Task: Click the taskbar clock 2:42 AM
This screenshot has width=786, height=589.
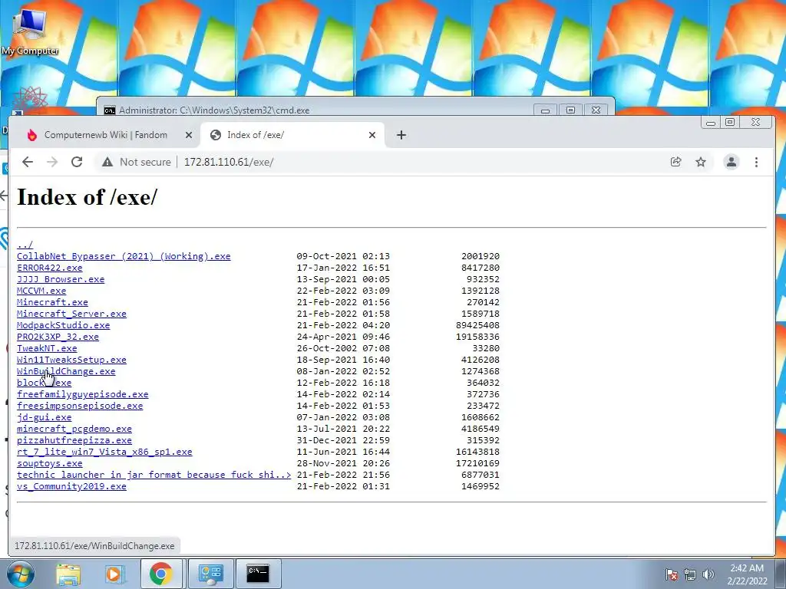Action: (747, 568)
